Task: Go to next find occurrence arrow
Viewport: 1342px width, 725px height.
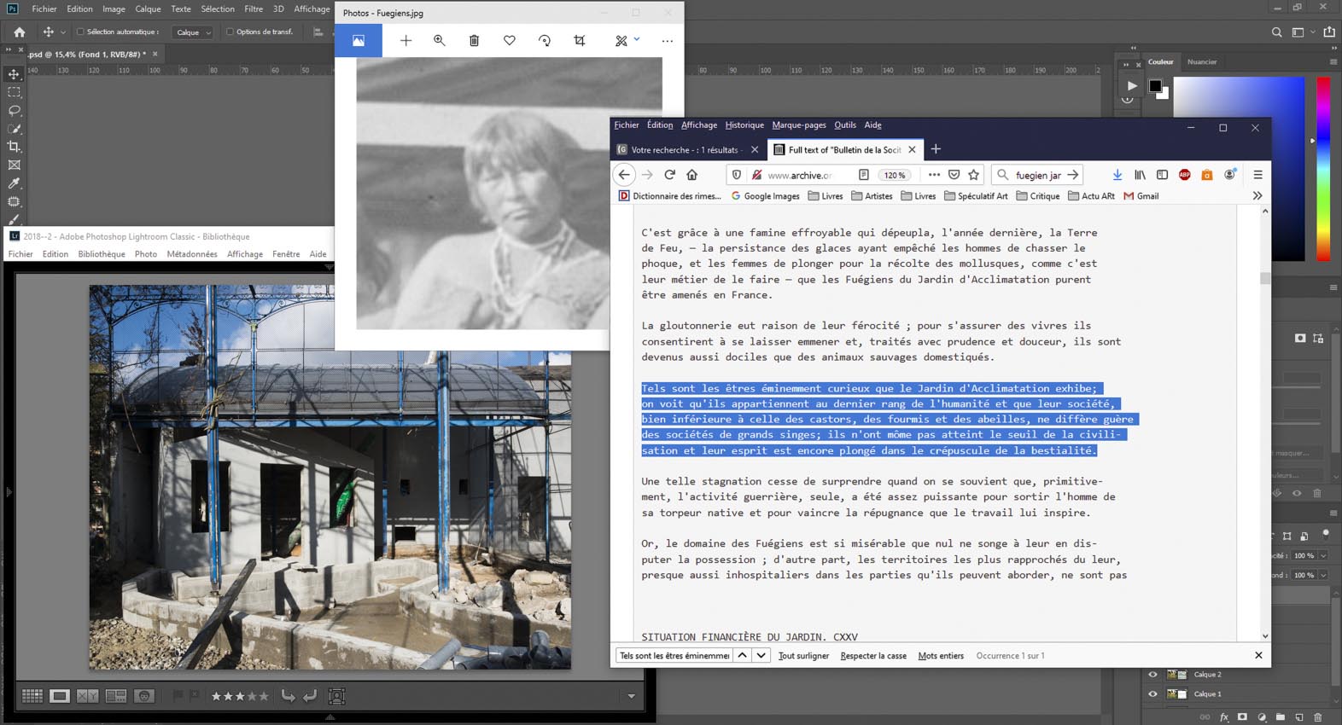Action: coord(761,656)
